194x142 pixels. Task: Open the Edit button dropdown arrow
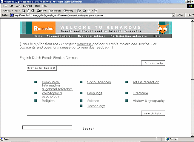tap(92, 11)
